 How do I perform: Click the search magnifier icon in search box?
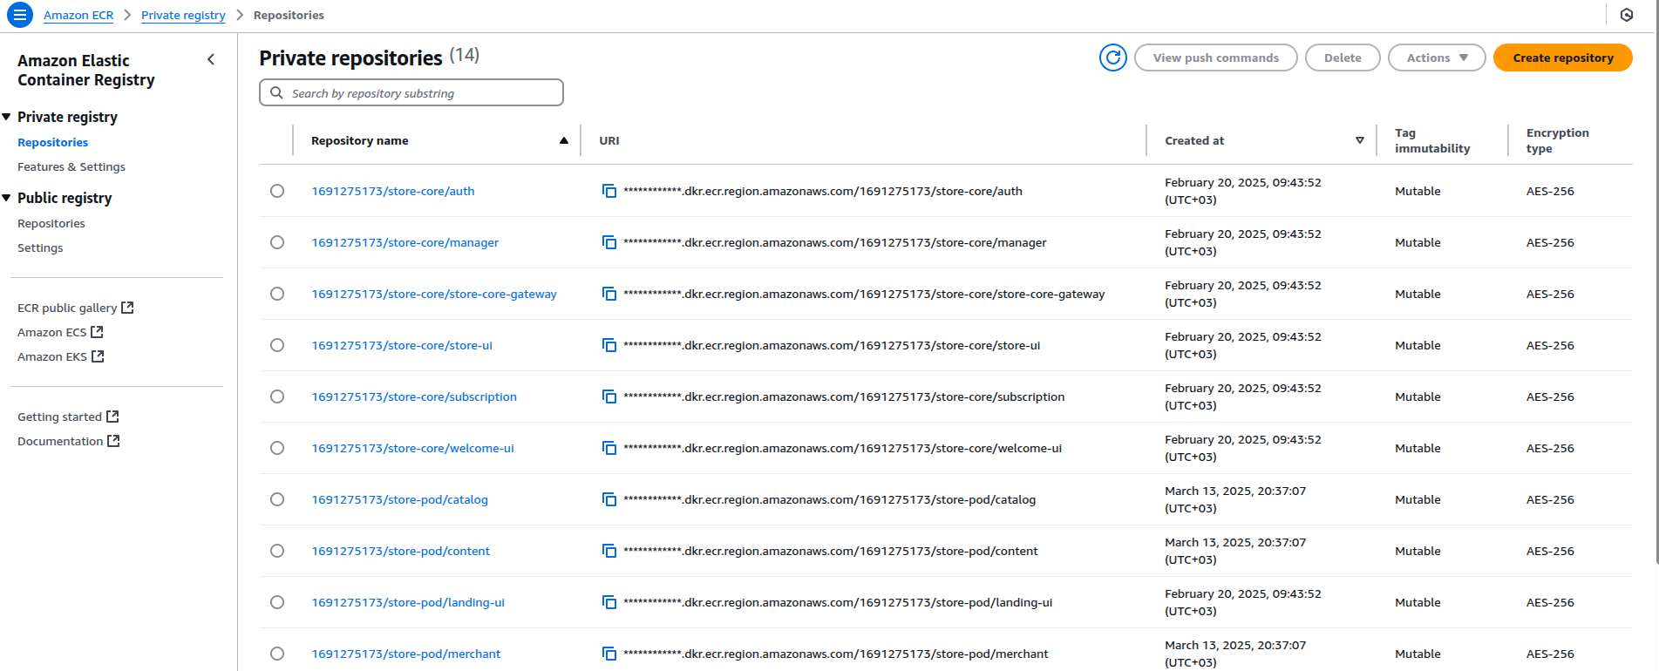[x=276, y=92]
